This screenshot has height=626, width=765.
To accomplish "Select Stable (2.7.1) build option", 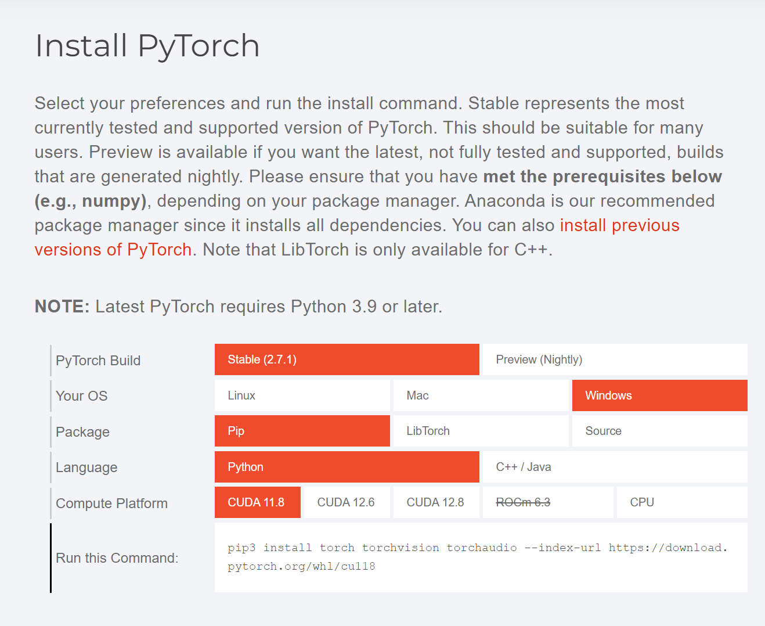I will [x=347, y=359].
